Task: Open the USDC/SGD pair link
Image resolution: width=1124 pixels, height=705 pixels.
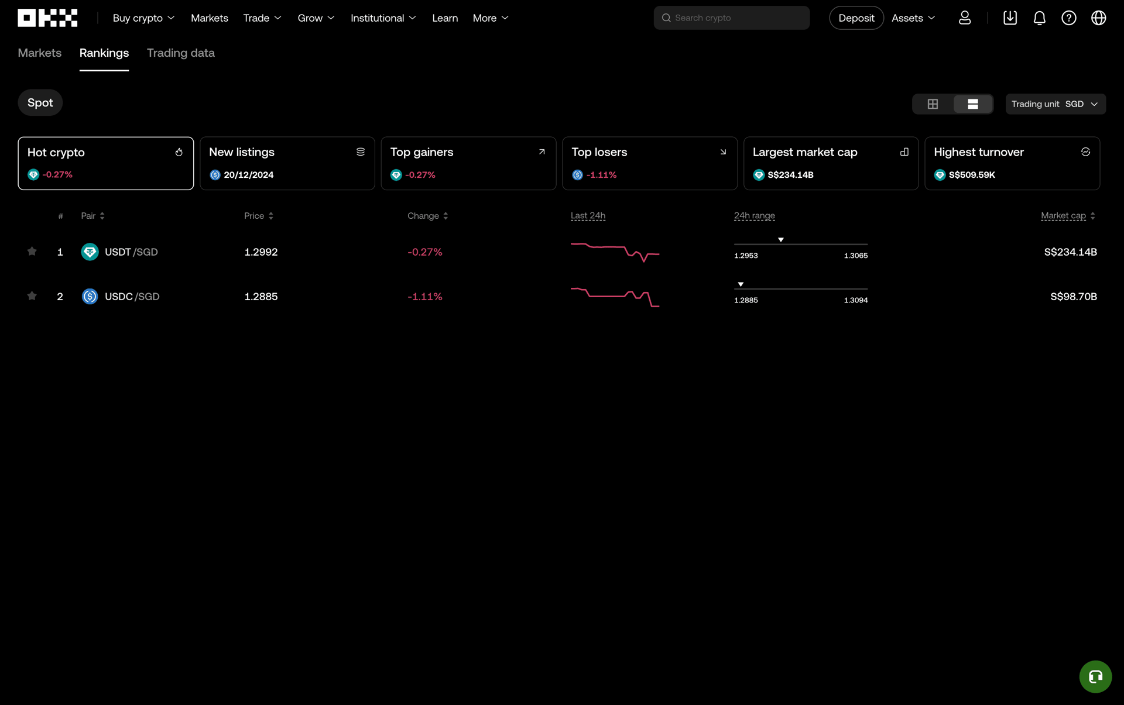Action: [132, 297]
